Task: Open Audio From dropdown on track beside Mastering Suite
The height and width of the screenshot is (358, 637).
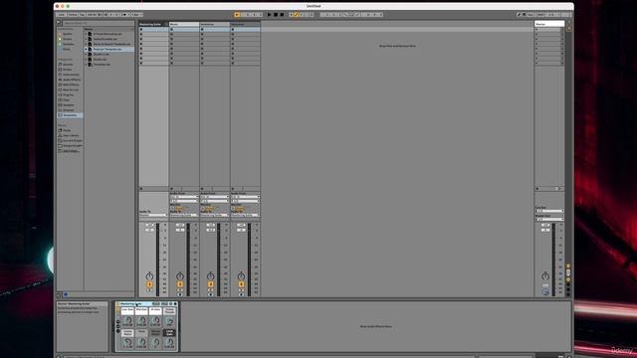Action: click(184, 197)
